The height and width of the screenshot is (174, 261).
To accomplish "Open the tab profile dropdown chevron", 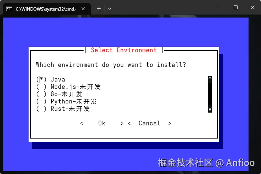I will tap(109, 9).
